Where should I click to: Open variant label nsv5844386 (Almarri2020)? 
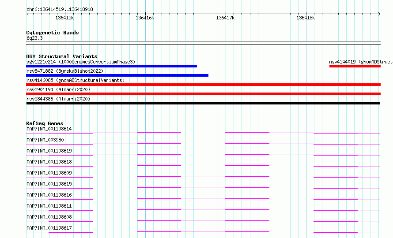[58, 99]
